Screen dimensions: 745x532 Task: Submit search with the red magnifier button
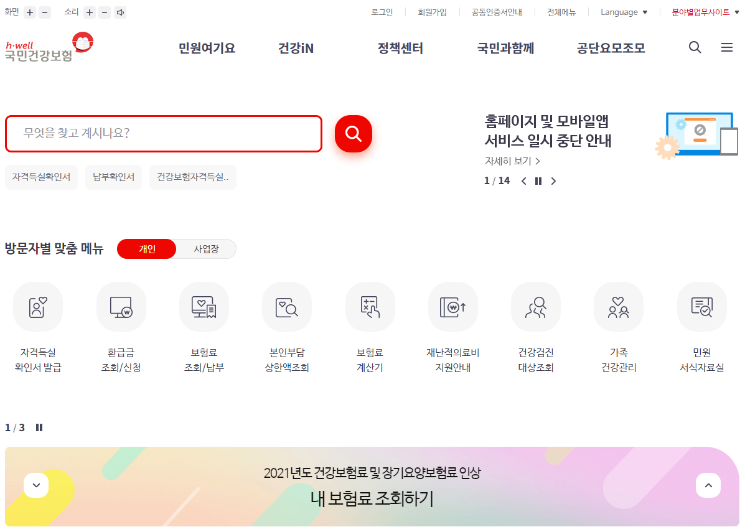point(353,134)
